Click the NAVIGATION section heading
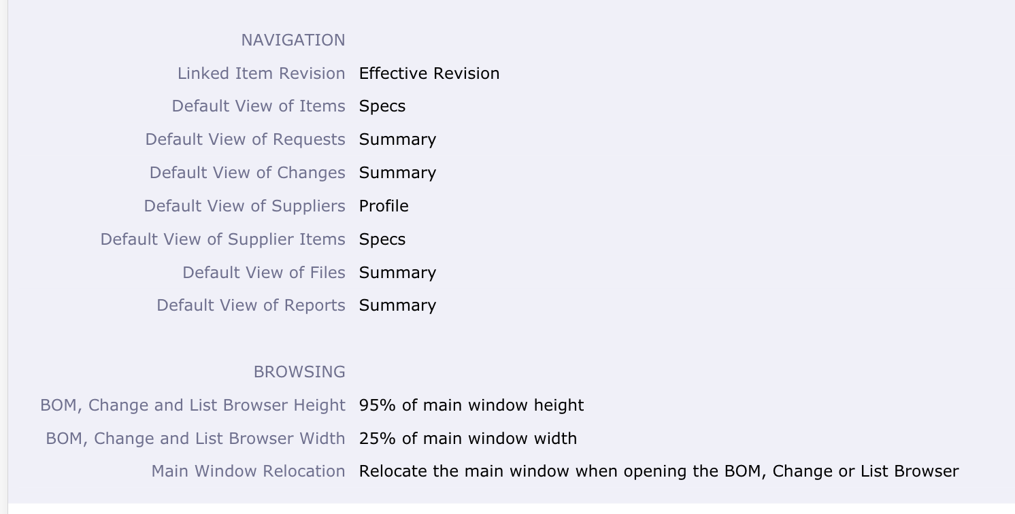The height and width of the screenshot is (514, 1015). pos(293,41)
